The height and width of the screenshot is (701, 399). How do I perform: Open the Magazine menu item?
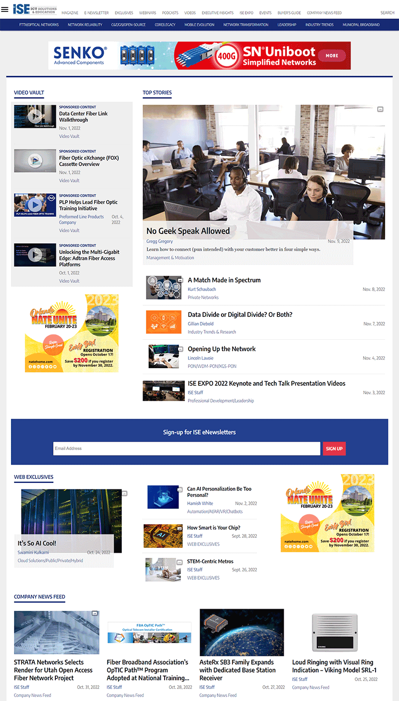pyautogui.click(x=70, y=12)
